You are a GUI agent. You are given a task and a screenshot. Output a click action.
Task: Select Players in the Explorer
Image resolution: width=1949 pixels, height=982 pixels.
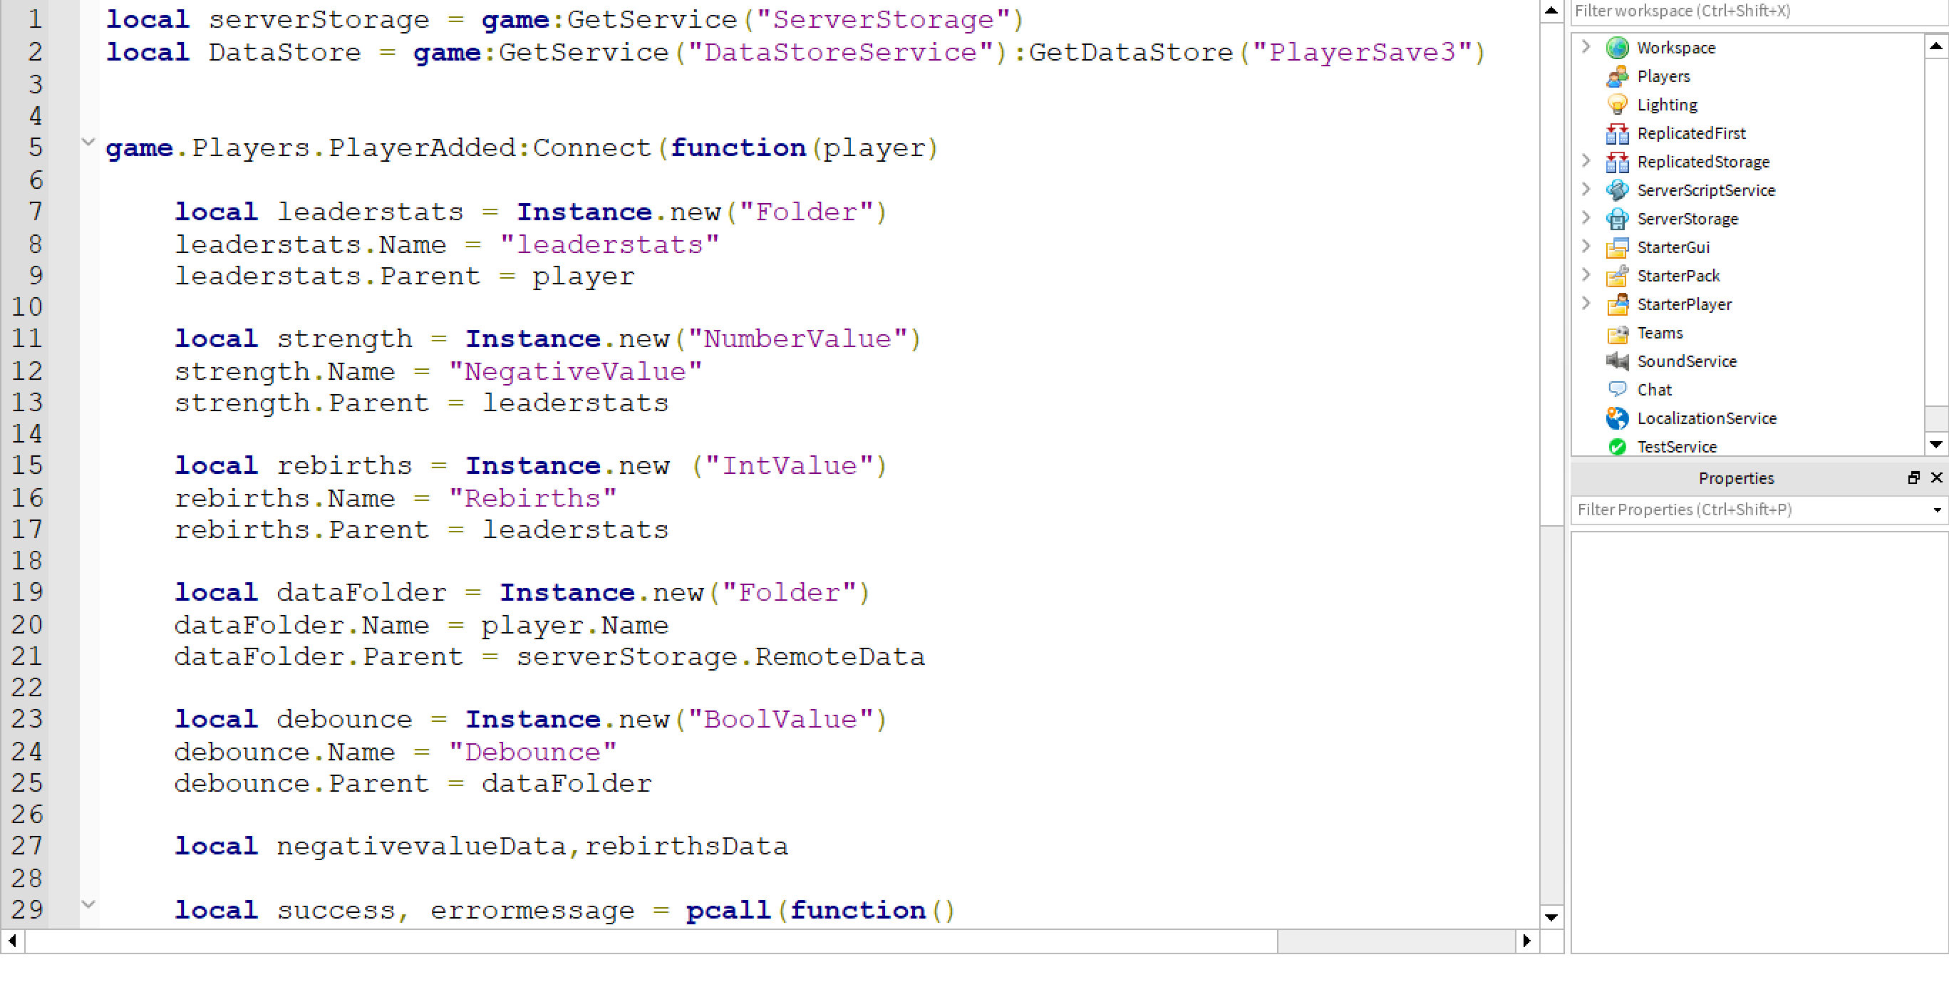pos(1663,76)
